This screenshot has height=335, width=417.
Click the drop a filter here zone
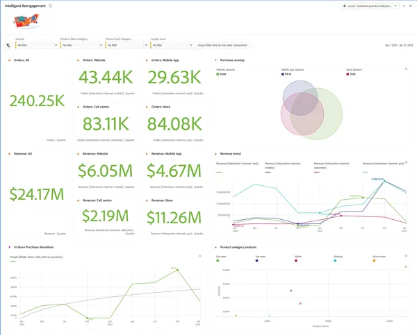pyautogui.click(x=222, y=45)
